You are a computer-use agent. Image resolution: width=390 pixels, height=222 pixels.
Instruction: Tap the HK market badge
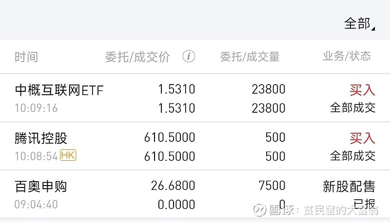pyautogui.click(x=69, y=155)
